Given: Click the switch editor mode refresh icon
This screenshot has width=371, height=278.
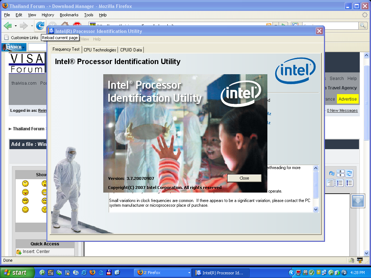Looking at the screenshot, I should point(349,173).
